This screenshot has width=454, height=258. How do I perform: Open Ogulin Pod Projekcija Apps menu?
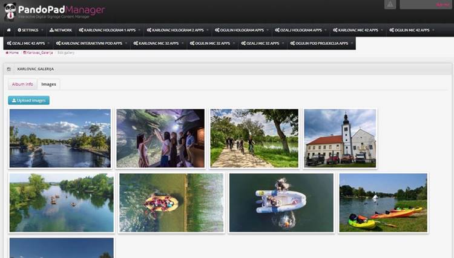[321, 44]
